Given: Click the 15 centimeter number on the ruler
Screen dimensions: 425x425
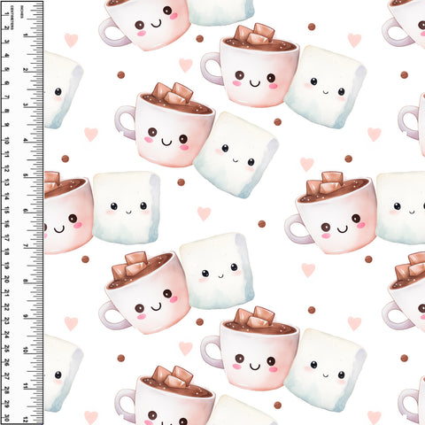Looking at the screenshot, I should 6,210.
